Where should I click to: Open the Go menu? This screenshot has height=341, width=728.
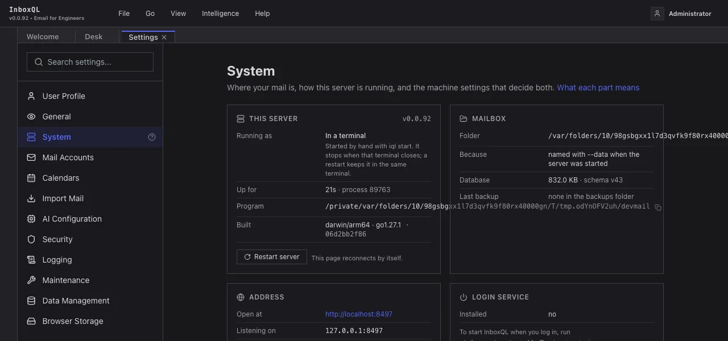(150, 14)
